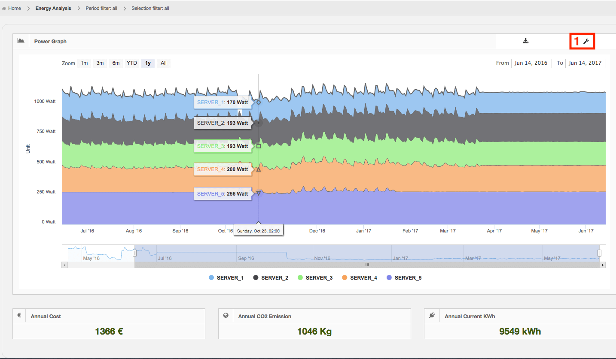This screenshot has width=616, height=359.
Task: Click the Jan '17 axis label
Action: (x=364, y=231)
